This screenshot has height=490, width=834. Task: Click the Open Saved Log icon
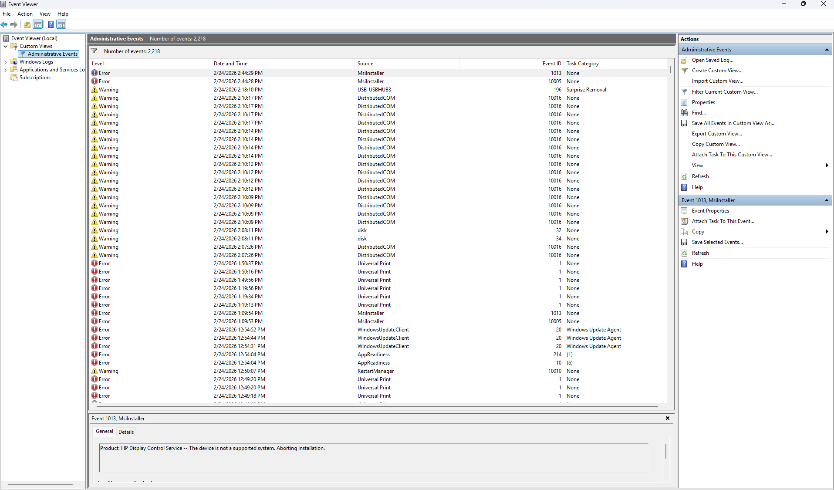tap(684, 60)
